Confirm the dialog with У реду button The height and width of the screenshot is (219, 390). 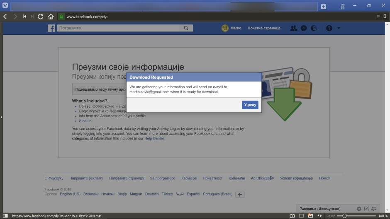click(x=250, y=105)
